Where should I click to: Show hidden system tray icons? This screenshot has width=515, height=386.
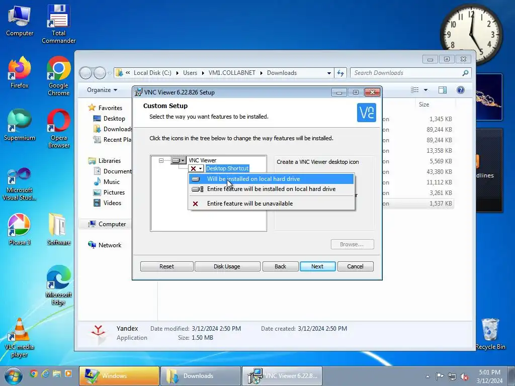point(427,376)
